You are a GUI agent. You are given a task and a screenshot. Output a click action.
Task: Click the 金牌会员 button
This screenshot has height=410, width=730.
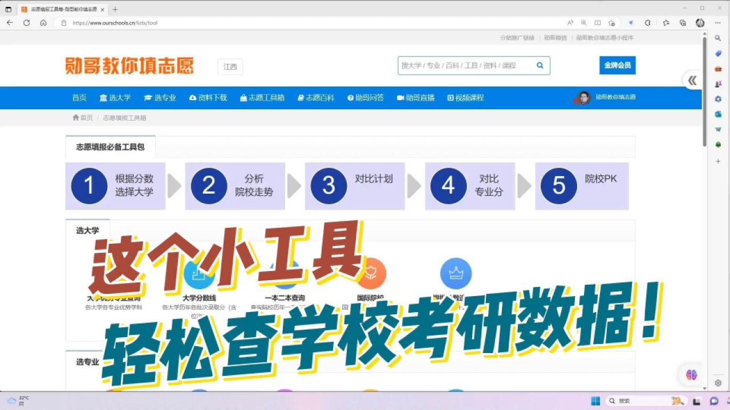(617, 65)
